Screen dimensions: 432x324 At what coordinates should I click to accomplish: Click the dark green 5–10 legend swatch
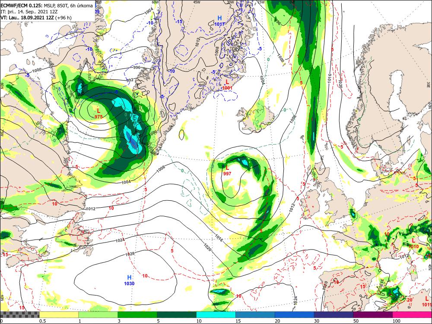[x=177, y=315]
